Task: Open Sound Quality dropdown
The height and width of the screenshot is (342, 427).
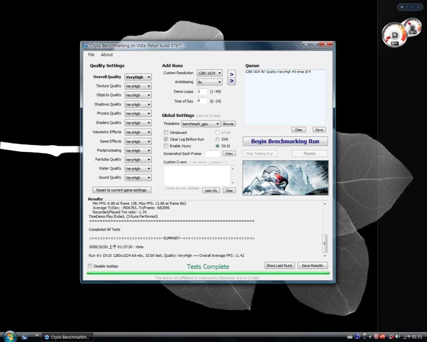Action: point(138,177)
